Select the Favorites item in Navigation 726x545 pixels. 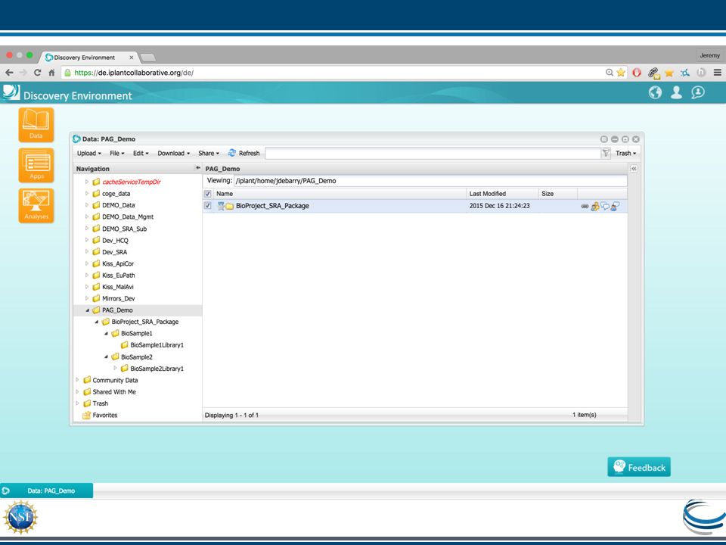click(x=104, y=416)
